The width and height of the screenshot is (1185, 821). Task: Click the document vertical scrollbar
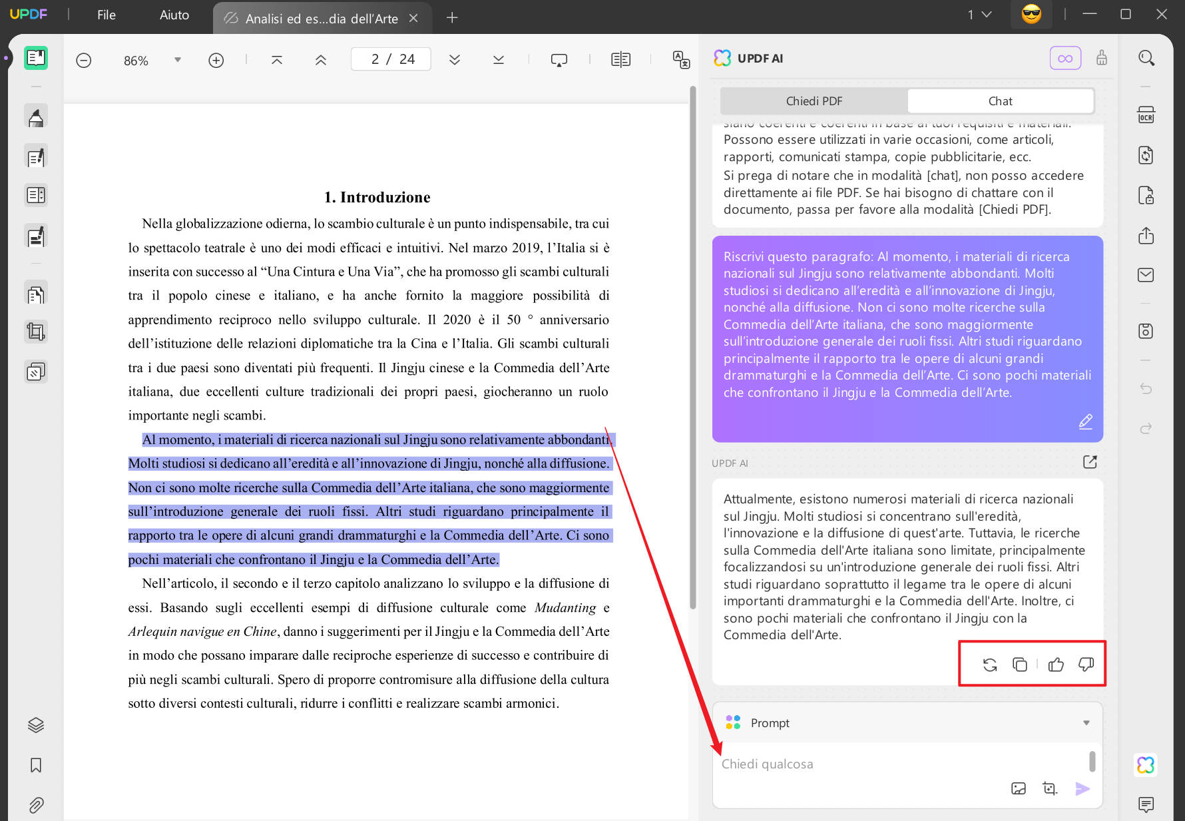tap(692, 346)
